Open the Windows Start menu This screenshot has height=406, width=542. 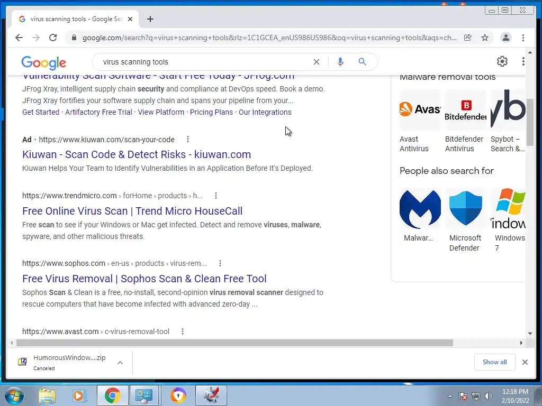coord(14,395)
